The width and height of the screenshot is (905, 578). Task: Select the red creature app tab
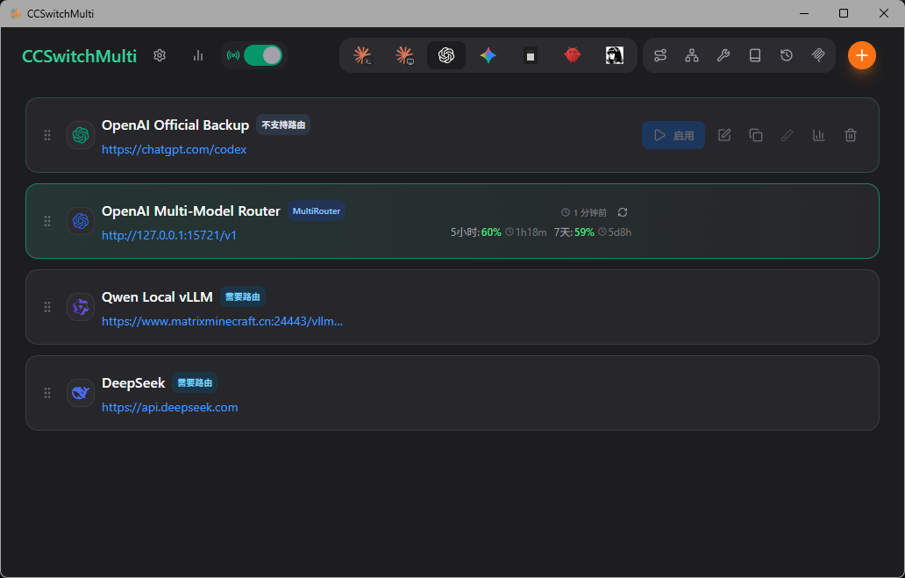(x=573, y=55)
